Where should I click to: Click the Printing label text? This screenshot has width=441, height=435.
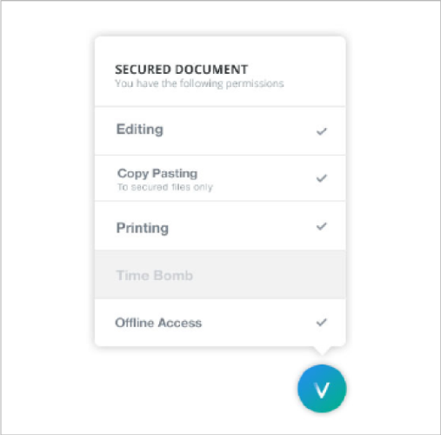143,228
